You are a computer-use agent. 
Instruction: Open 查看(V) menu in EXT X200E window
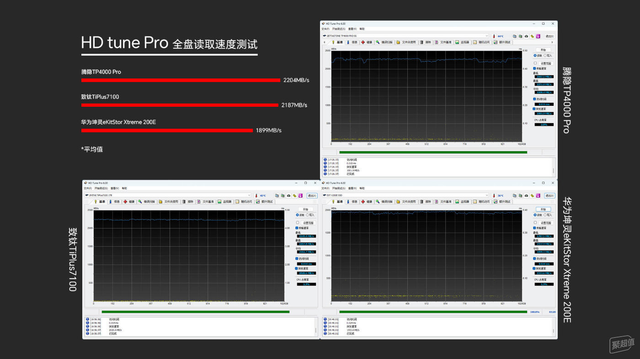(x=352, y=188)
